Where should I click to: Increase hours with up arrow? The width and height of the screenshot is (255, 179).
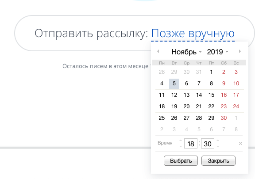point(181,141)
